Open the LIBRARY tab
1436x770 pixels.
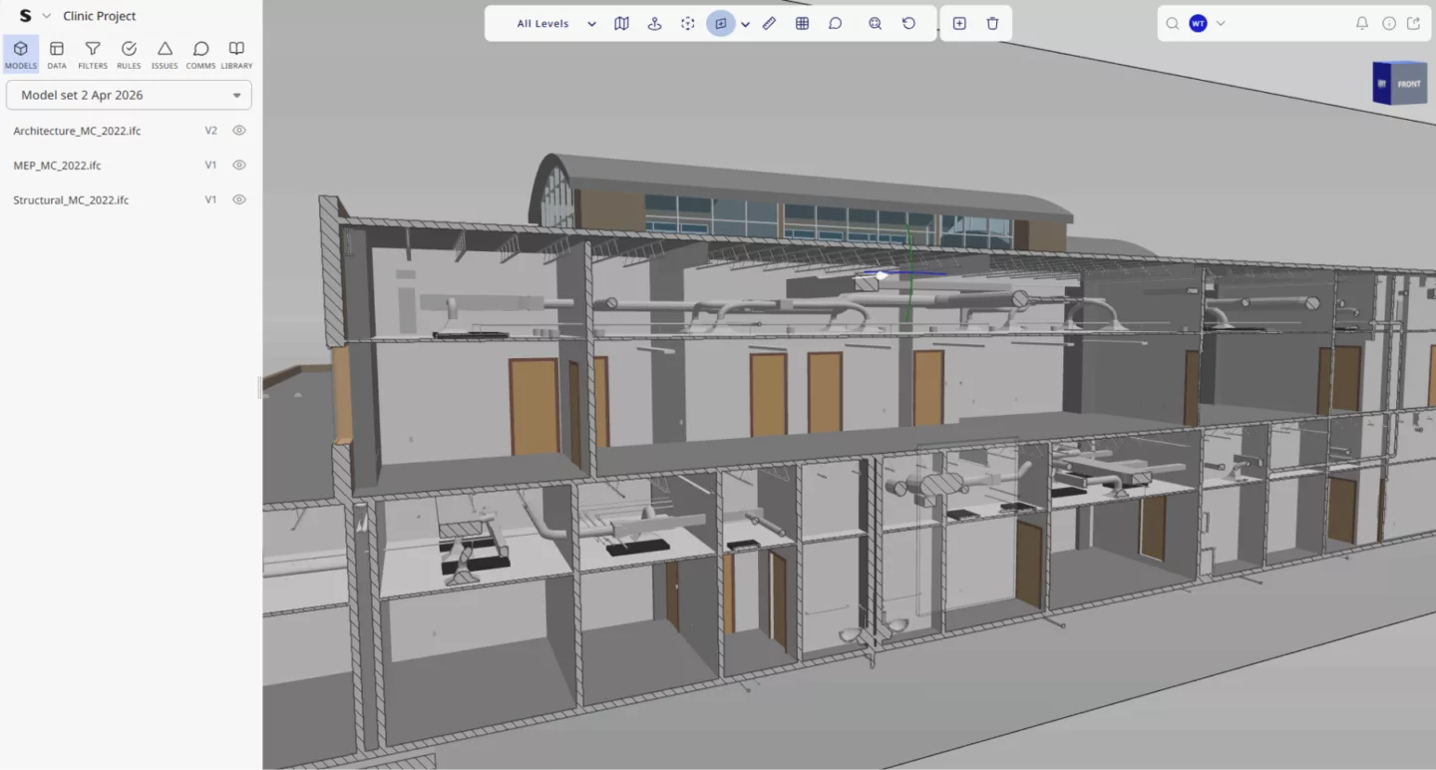[x=236, y=54]
